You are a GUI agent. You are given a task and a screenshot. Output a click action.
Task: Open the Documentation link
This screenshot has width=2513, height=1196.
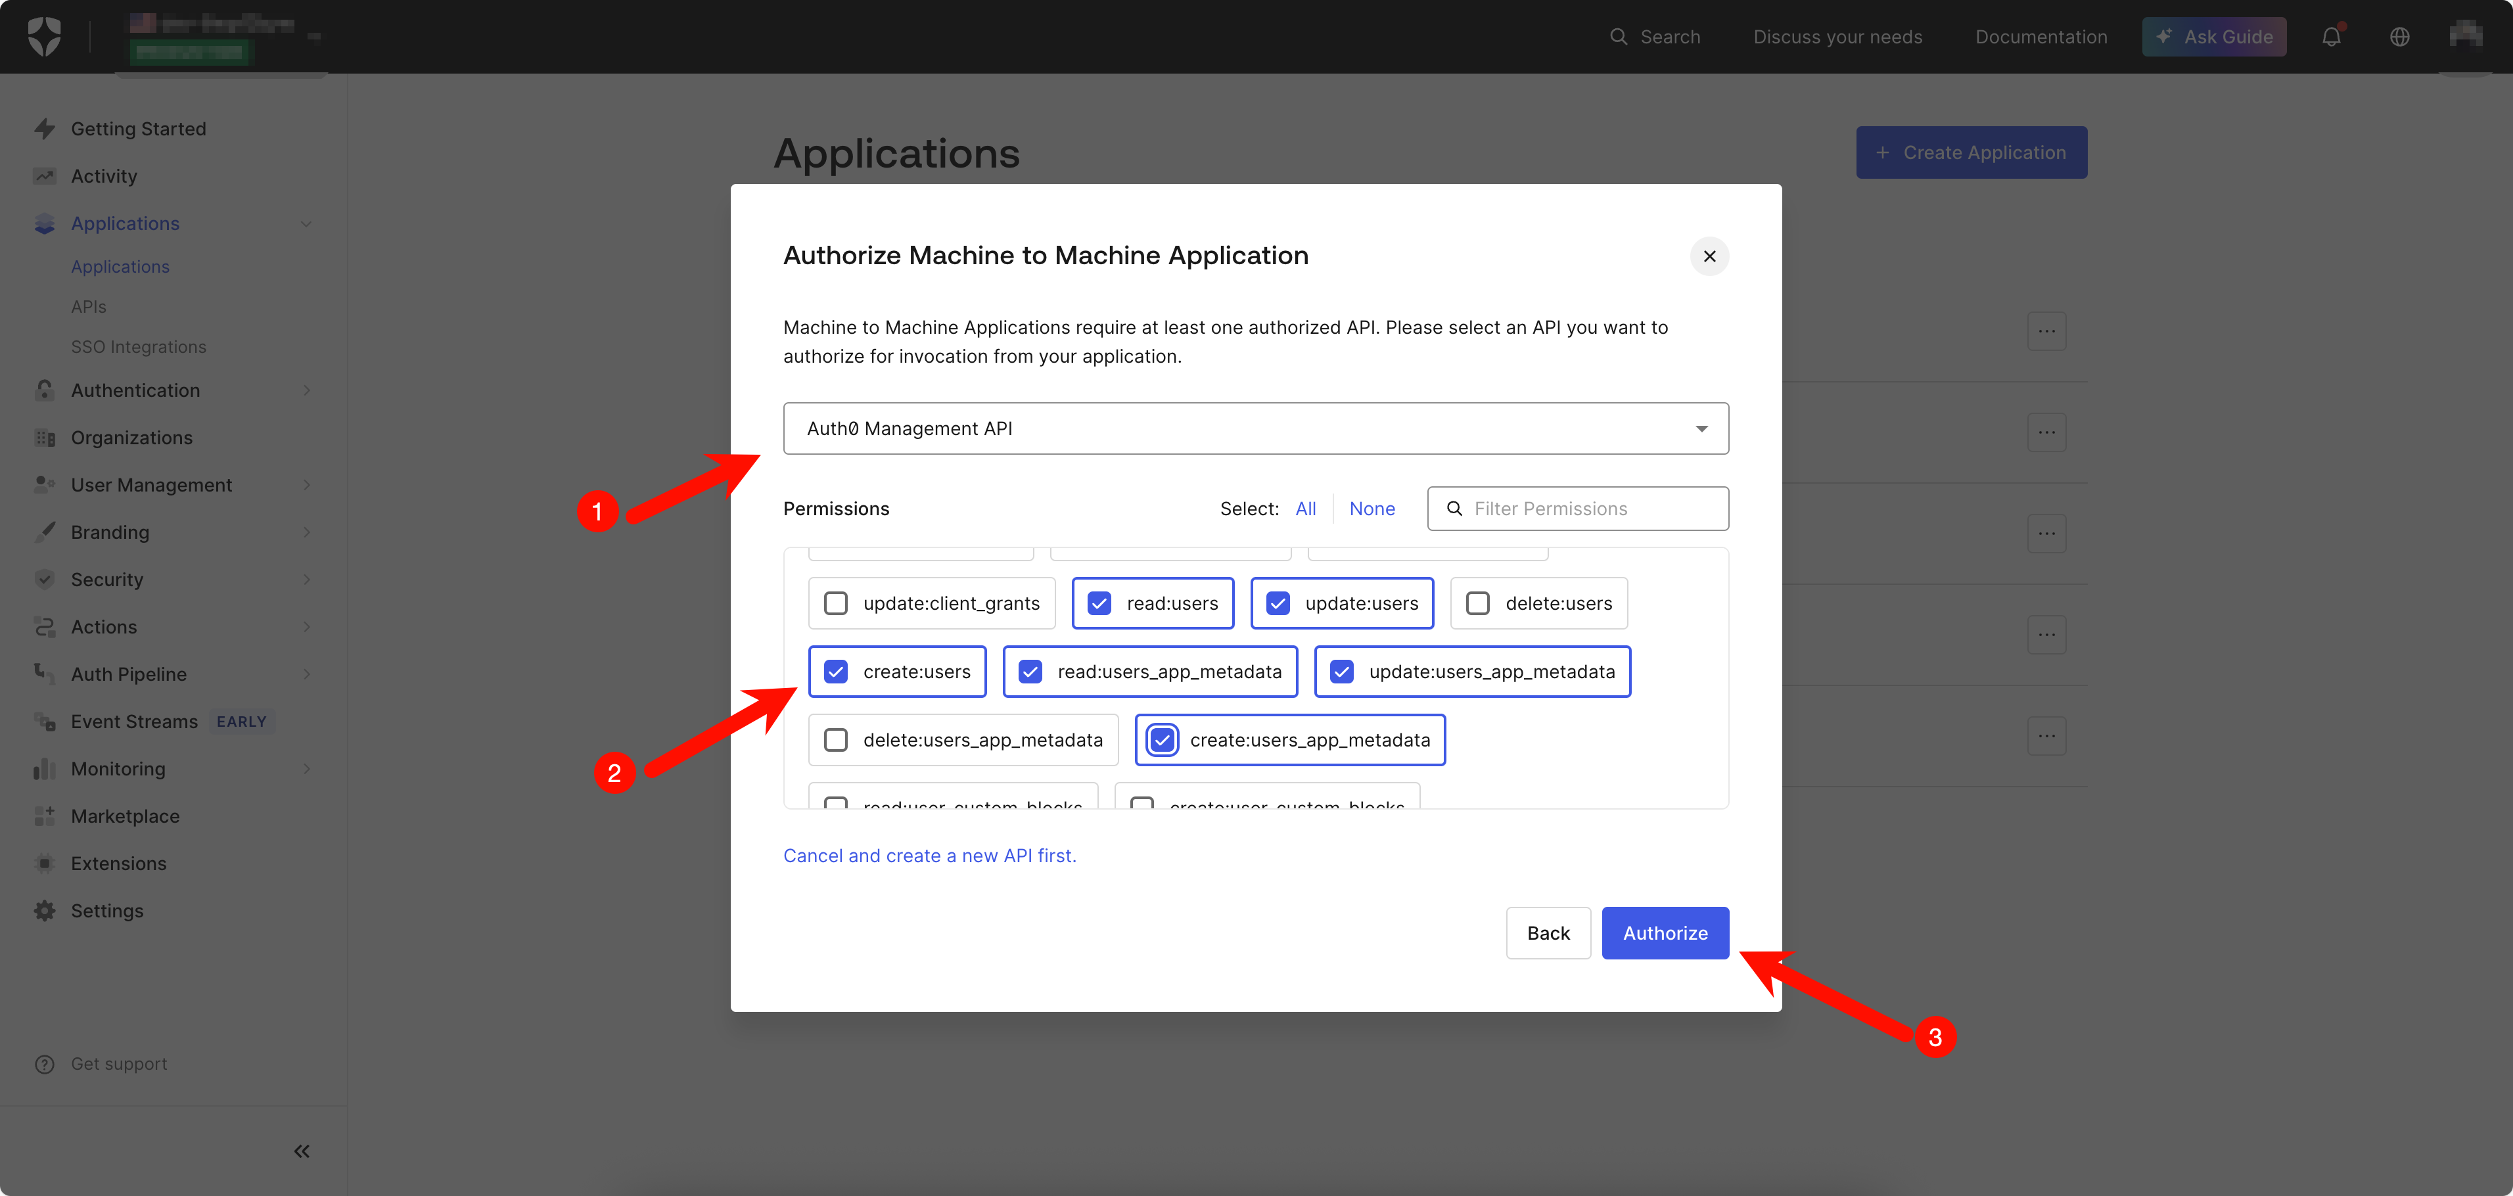click(x=2041, y=37)
